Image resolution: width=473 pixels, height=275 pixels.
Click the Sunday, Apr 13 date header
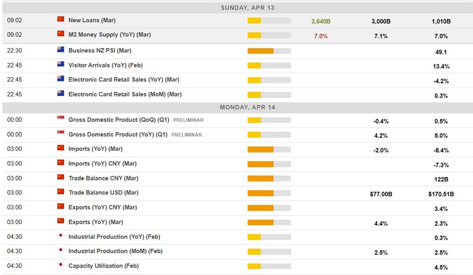point(247,8)
